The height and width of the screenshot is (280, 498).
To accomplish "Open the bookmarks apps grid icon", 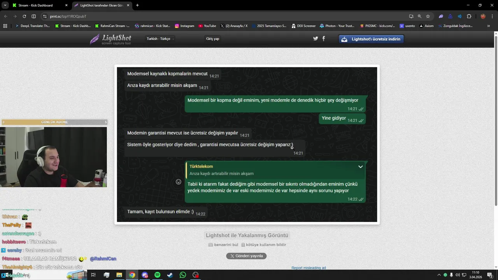I will (5, 26).
